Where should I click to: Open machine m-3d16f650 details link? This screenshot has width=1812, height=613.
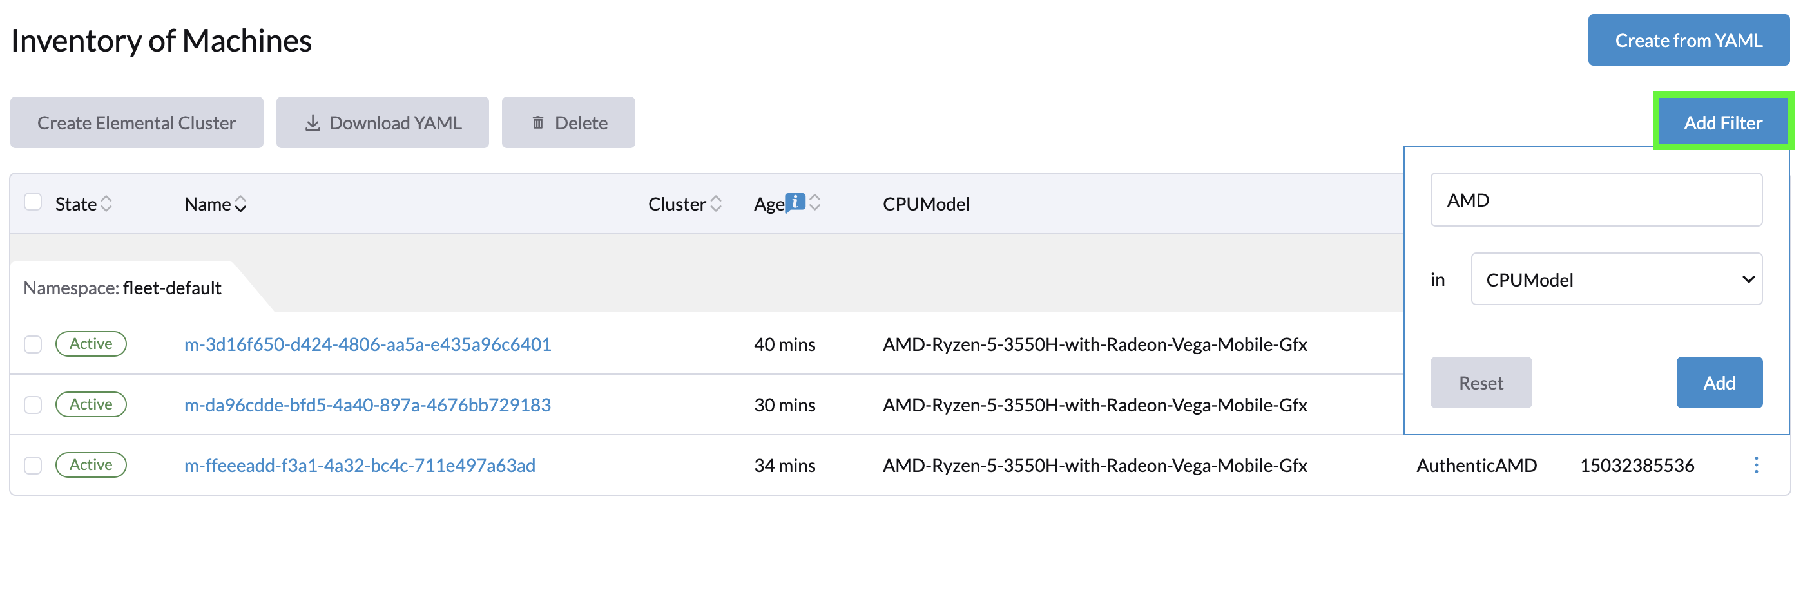tap(367, 344)
